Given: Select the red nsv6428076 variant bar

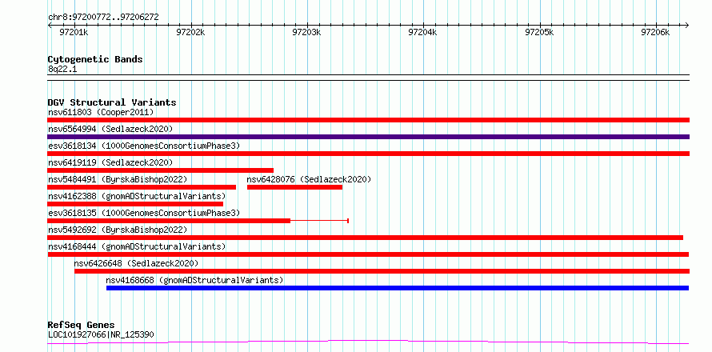Looking at the screenshot, I should 294,187.
